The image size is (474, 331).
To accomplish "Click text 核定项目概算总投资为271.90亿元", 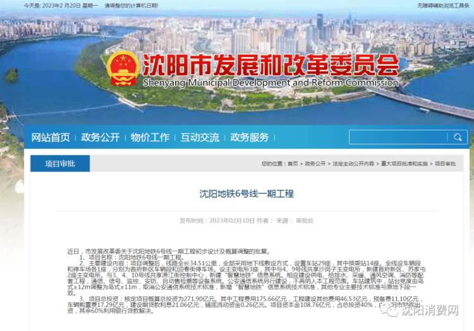I will pyautogui.click(x=170, y=299).
